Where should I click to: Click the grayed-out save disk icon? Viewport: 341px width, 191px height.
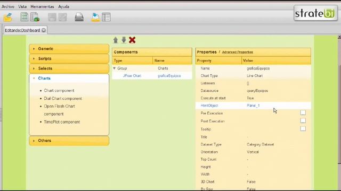point(52,17)
